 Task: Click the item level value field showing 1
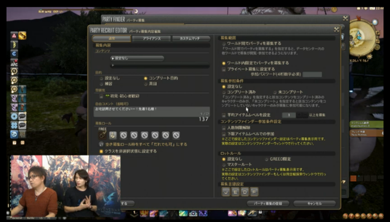point(289,115)
